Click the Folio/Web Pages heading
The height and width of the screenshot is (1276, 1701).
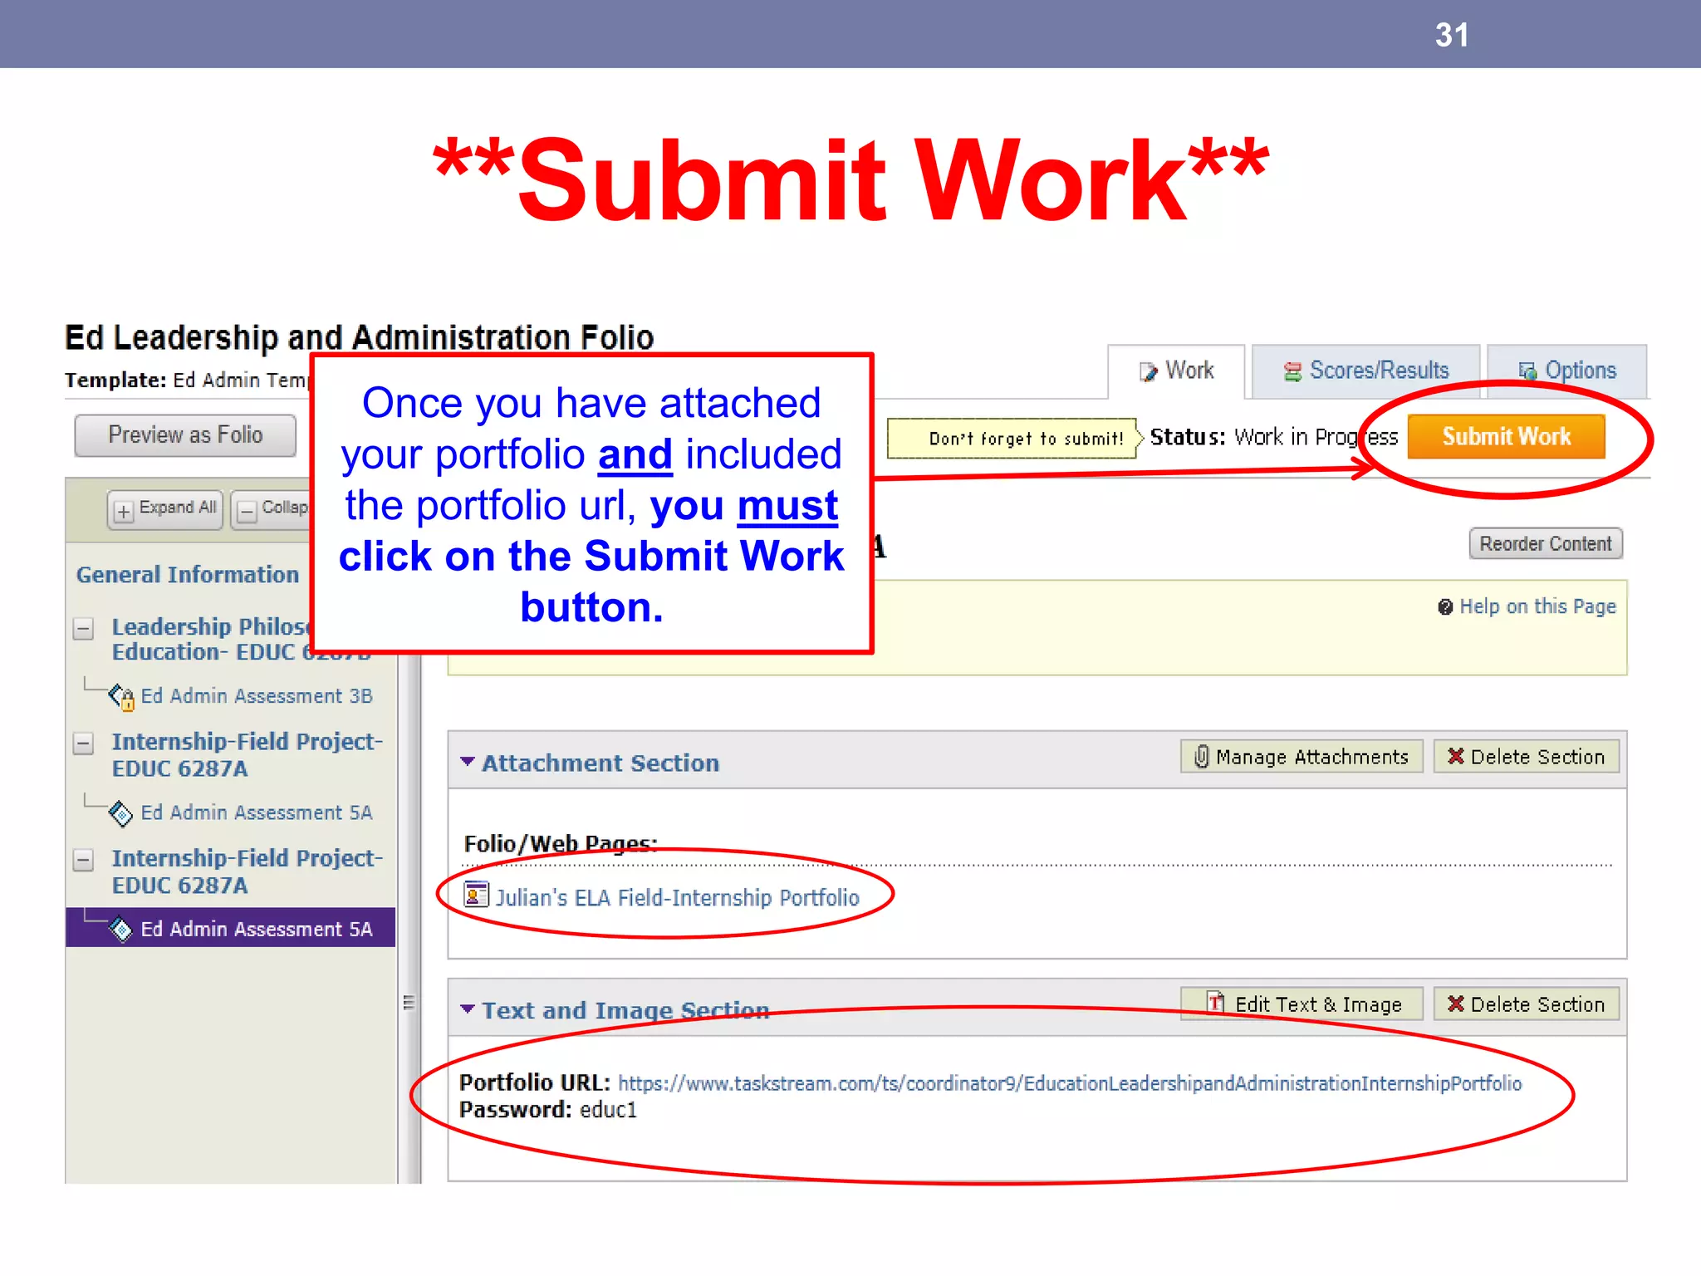tap(561, 844)
